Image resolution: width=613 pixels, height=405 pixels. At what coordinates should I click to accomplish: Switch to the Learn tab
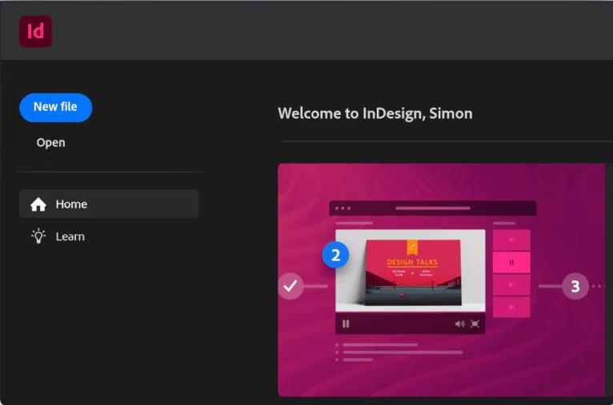click(70, 236)
